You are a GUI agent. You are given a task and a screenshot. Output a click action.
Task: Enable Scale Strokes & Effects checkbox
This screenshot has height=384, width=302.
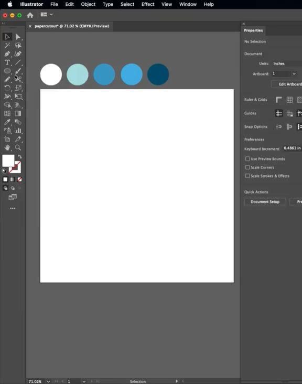(247, 176)
